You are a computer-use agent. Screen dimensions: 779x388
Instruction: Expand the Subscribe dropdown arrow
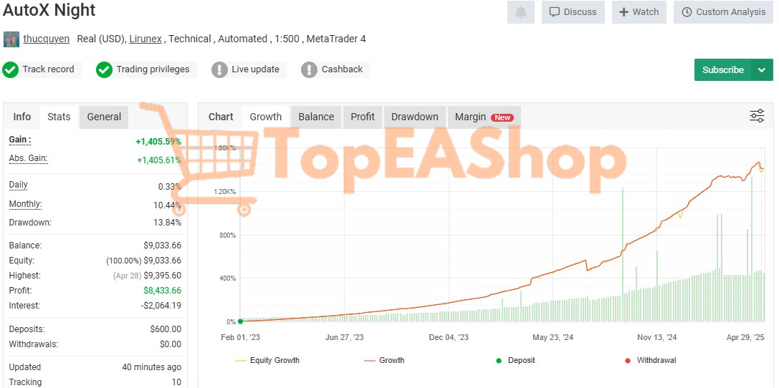point(762,70)
